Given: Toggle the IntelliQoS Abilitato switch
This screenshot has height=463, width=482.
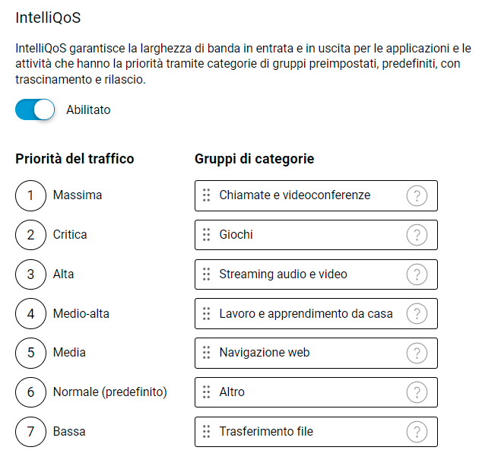Looking at the screenshot, I should pos(35,109).
